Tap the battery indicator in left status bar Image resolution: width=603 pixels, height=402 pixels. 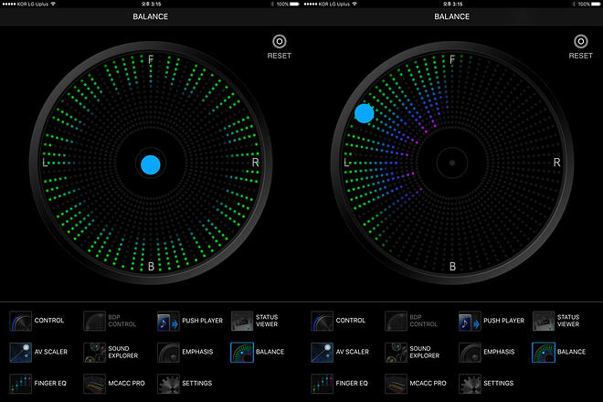pyautogui.click(x=294, y=4)
